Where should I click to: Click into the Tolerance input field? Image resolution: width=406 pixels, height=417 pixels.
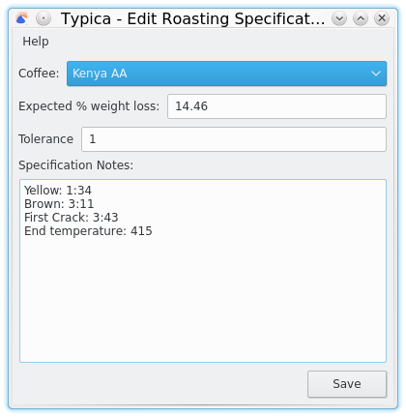pyautogui.click(x=234, y=139)
